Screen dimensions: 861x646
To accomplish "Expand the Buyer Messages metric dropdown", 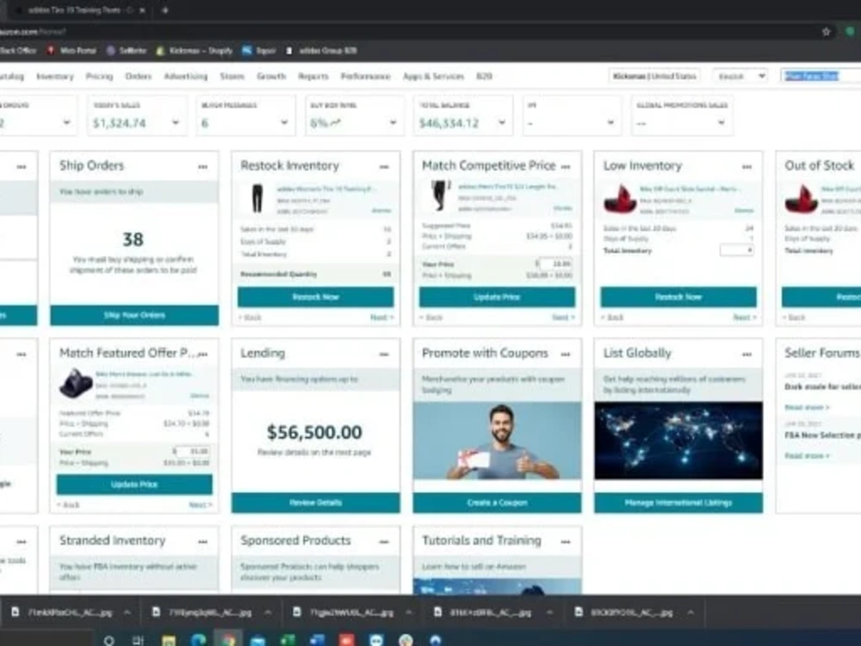I will pyautogui.click(x=284, y=122).
